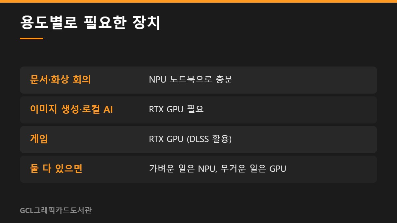
Task: Click the text 'RTX GPU 필요'
Action: [x=176, y=109]
